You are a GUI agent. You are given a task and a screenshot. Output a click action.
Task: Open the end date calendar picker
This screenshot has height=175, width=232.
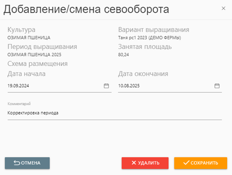tap(217, 86)
